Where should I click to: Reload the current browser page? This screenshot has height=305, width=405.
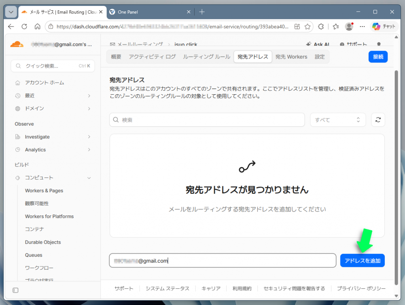pos(24,27)
